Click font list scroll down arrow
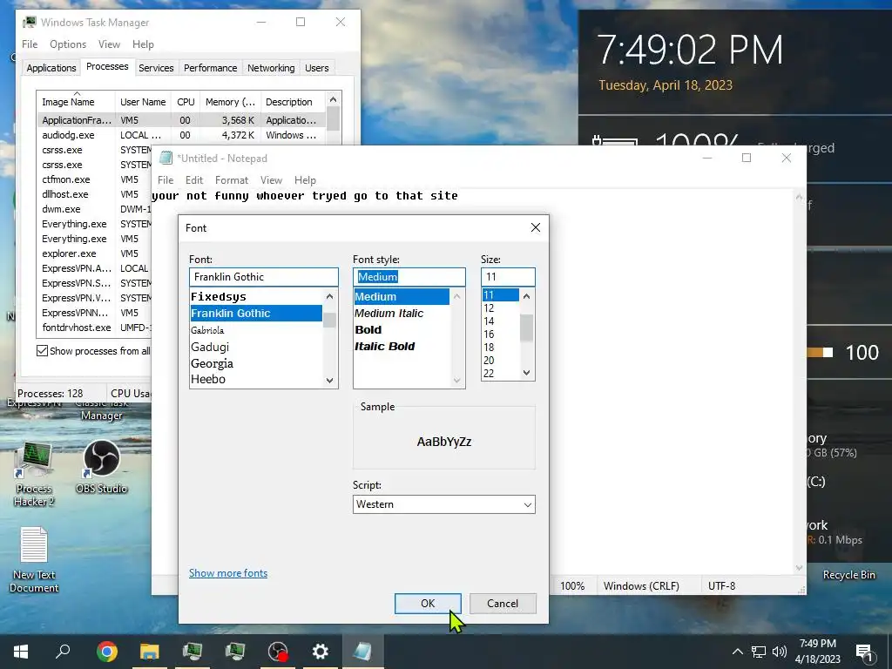Viewport: 892px width, 669px height. [x=330, y=381]
